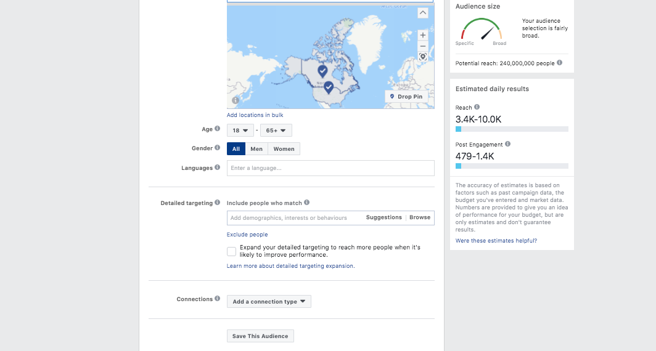656x351 pixels.
Task: Click the map info icon in bottom corner
Action: 236,100
